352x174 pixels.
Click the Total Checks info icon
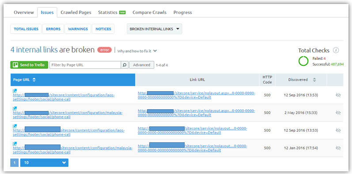[336, 50]
